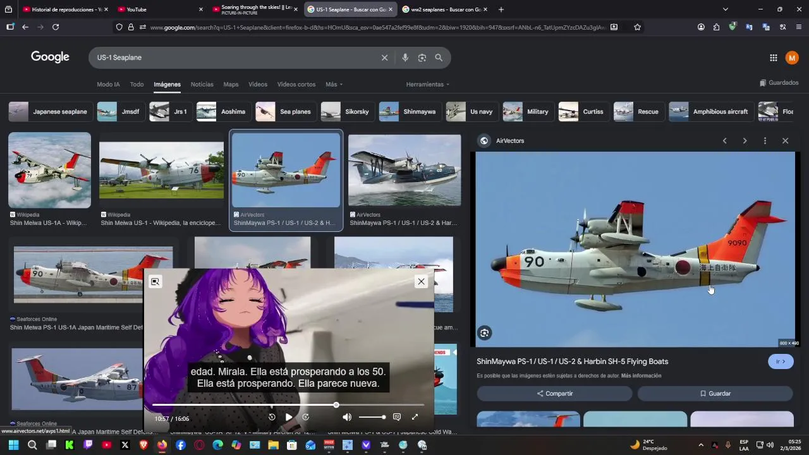This screenshot has width=809, height=455.
Task: Open the three-dot menu in preview panel
Action: click(765, 141)
